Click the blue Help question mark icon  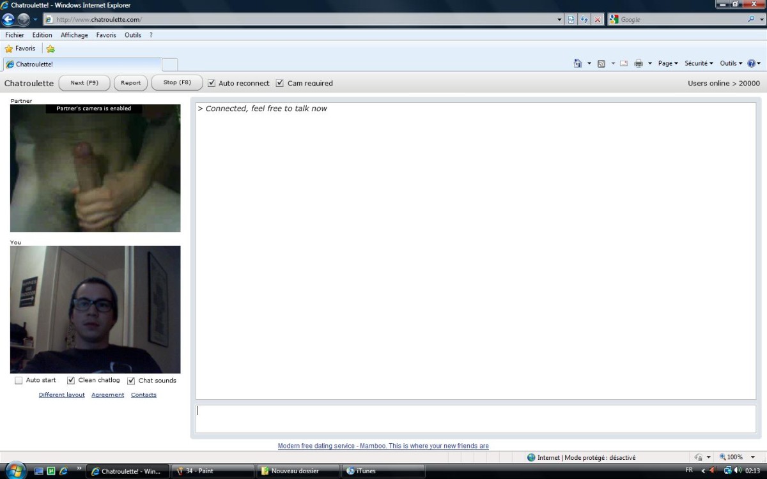[751, 63]
